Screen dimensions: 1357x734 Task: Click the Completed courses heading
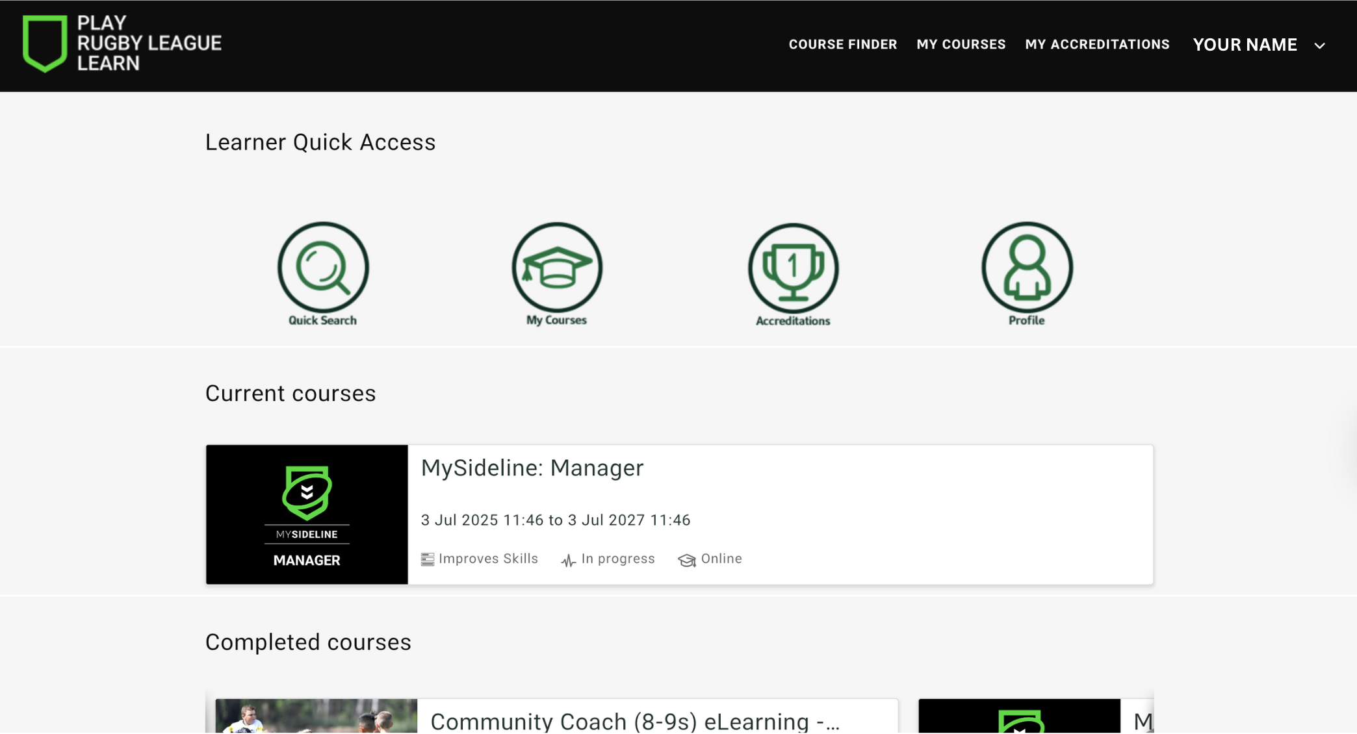[x=308, y=642]
